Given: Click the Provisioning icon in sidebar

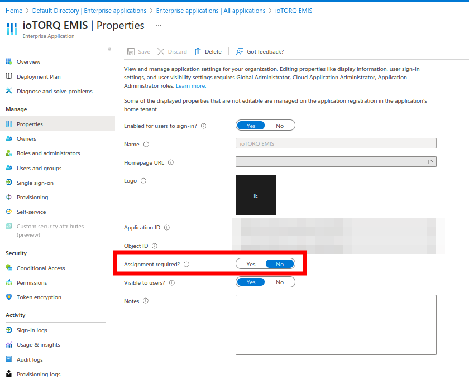Looking at the screenshot, I should coord(9,197).
